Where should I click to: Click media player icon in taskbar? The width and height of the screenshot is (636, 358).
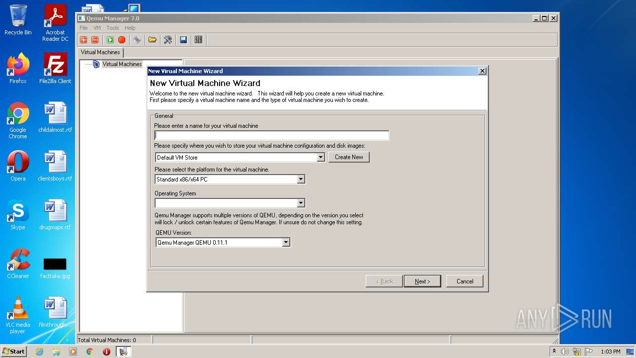tap(73, 352)
